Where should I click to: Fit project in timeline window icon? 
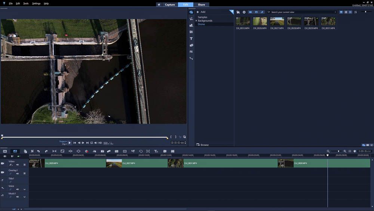(x=350, y=151)
